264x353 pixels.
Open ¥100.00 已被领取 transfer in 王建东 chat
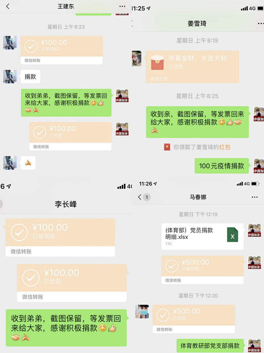62,50
